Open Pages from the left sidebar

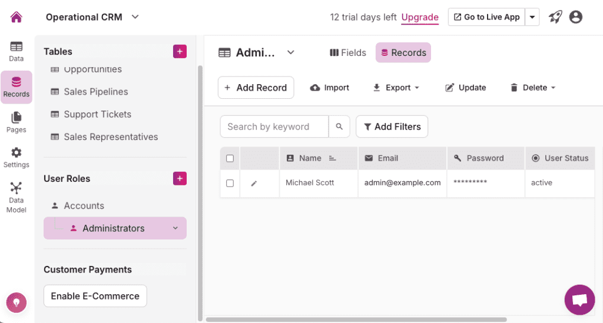pos(16,122)
